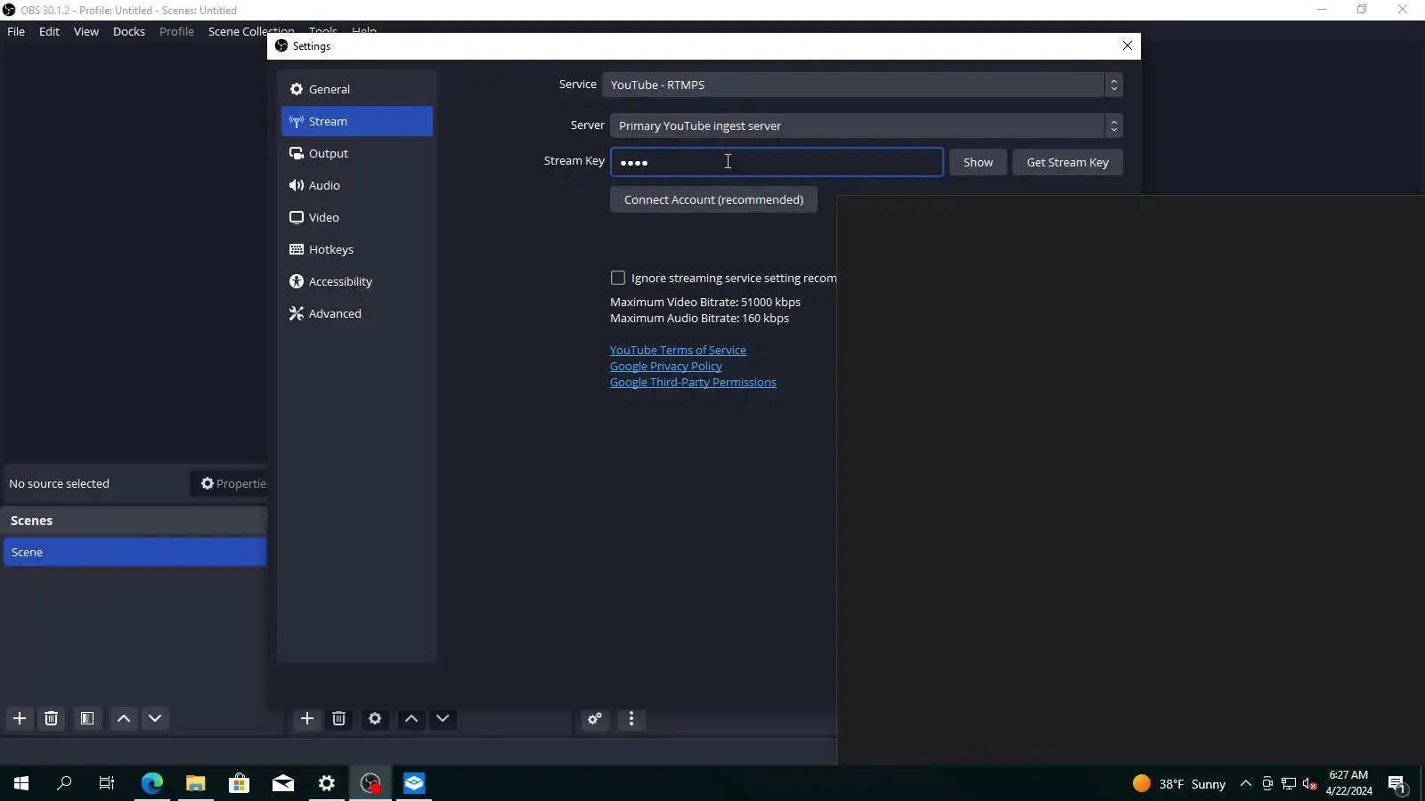
Task: Show hidden system tray icons
Action: [1246, 783]
